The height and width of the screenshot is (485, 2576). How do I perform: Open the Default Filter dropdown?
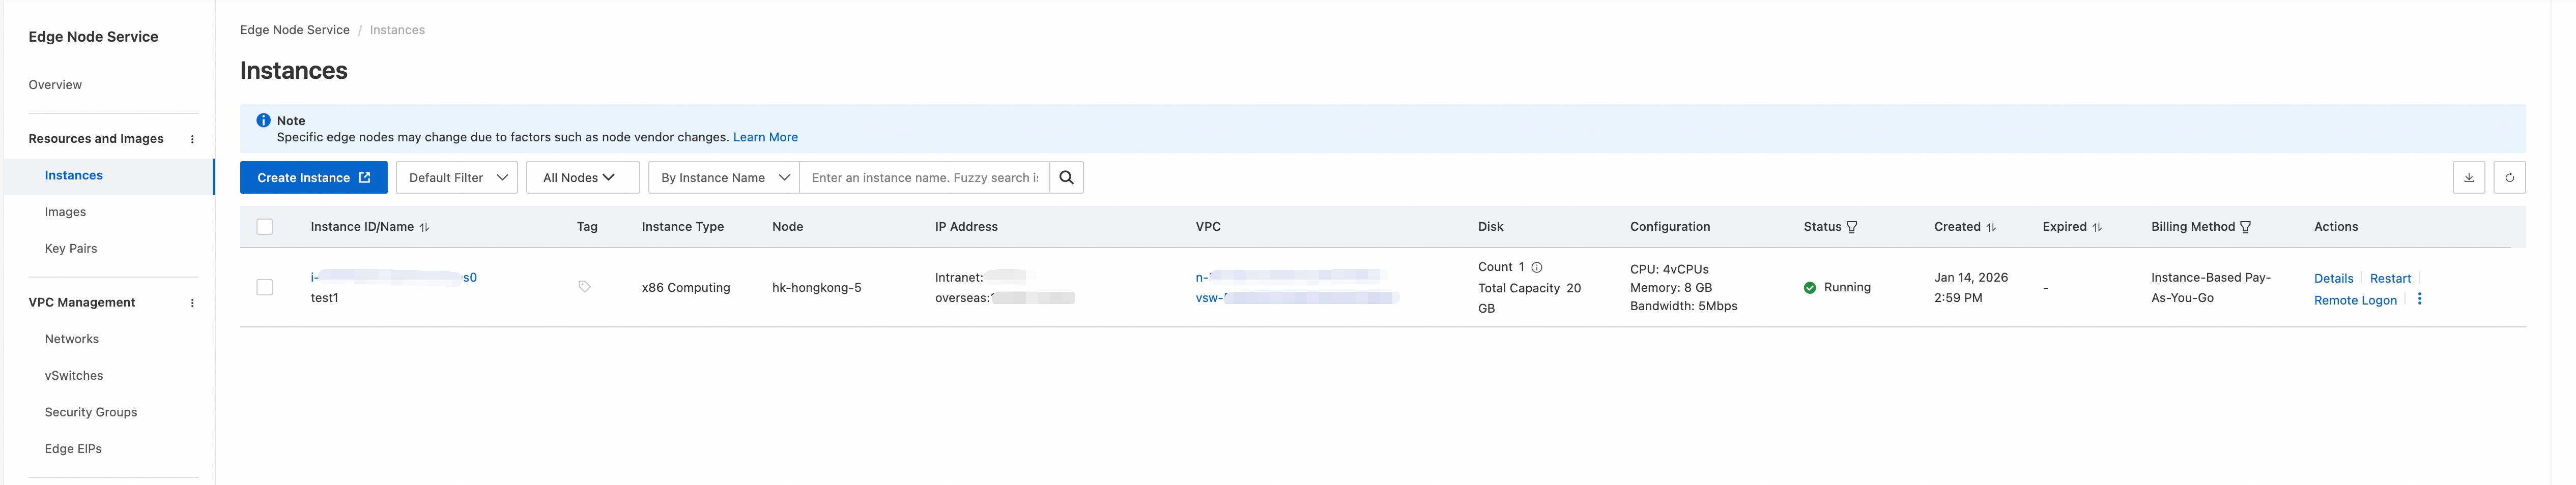(457, 178)
